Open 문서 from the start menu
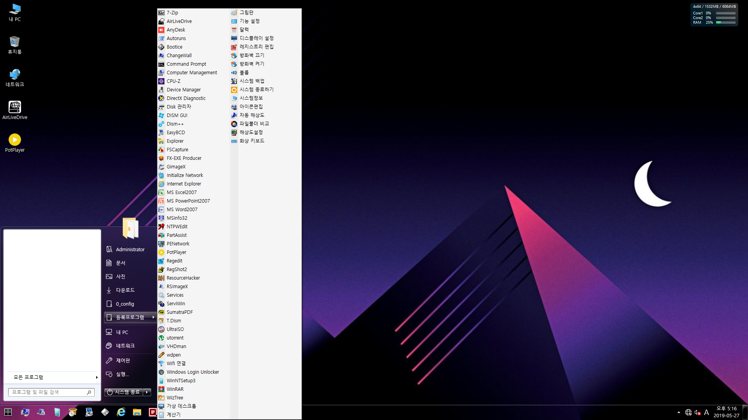748x420 pixels. [x=131, y=263]
